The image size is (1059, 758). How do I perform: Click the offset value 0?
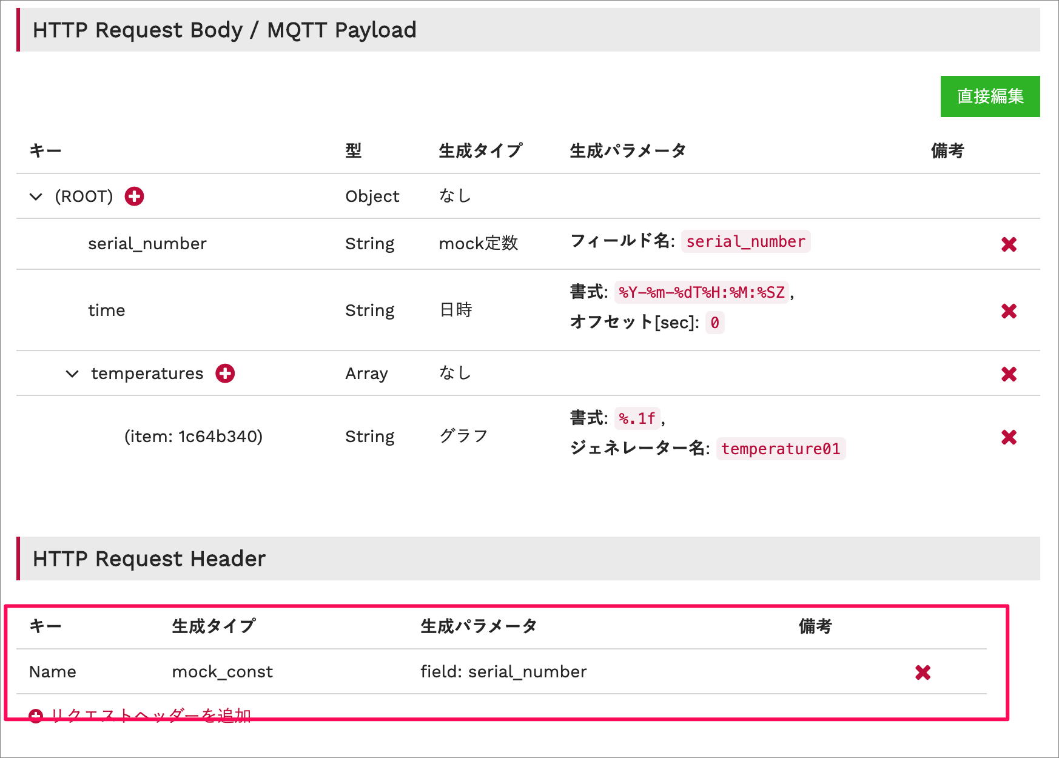tap(714, 323)
